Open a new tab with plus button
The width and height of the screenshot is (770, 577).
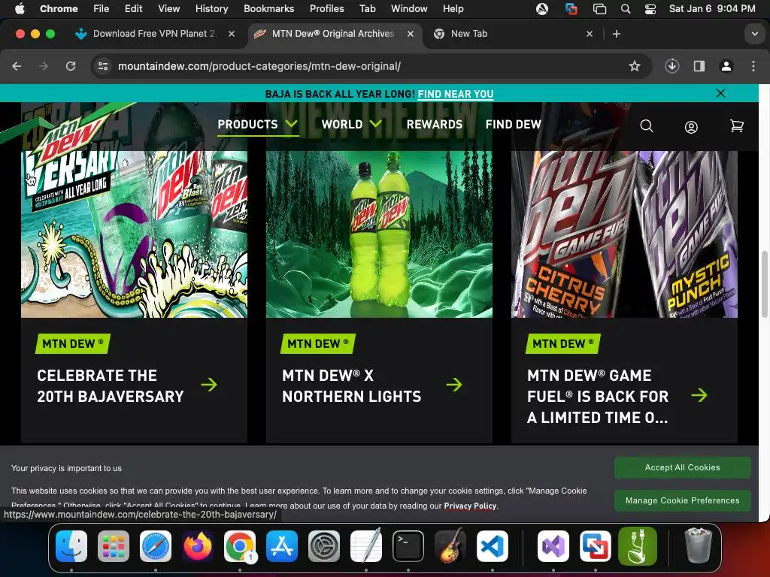(x=617, y=34)
